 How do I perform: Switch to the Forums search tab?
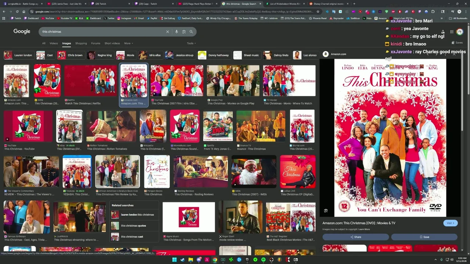[x=95, y=43]
